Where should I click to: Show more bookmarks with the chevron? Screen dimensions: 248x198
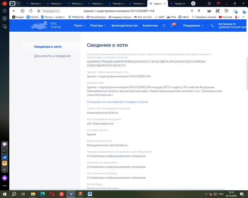(x=243, y=17)
